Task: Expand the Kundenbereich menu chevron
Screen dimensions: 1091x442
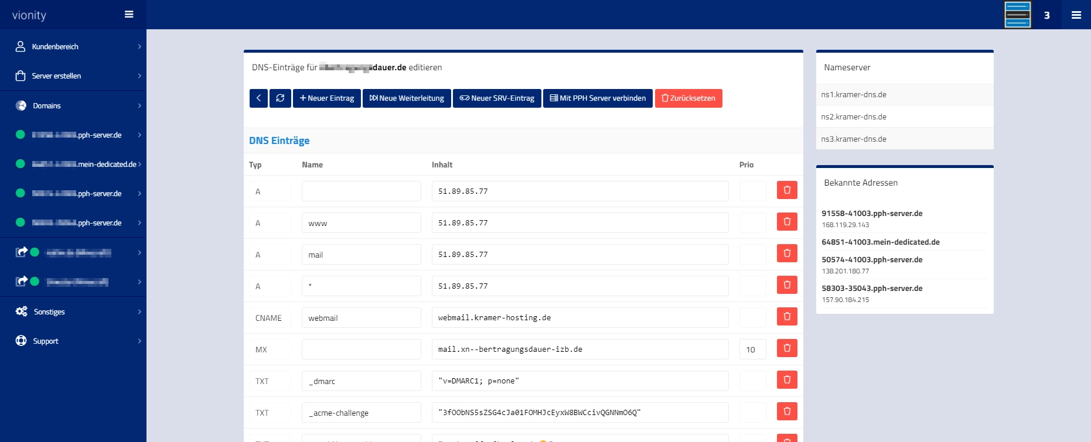Action: coord(139,46)
